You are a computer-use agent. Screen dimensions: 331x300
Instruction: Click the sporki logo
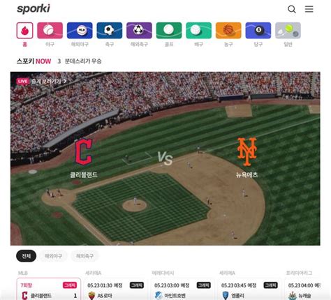34,9
